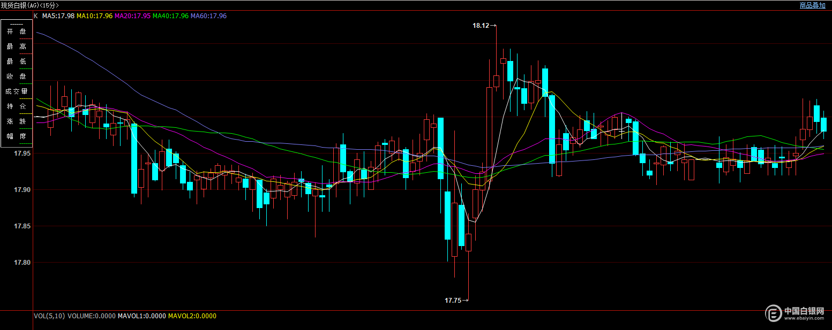
Task: Click the MAVOL1:0.0000 value
Action: point(141,316)
